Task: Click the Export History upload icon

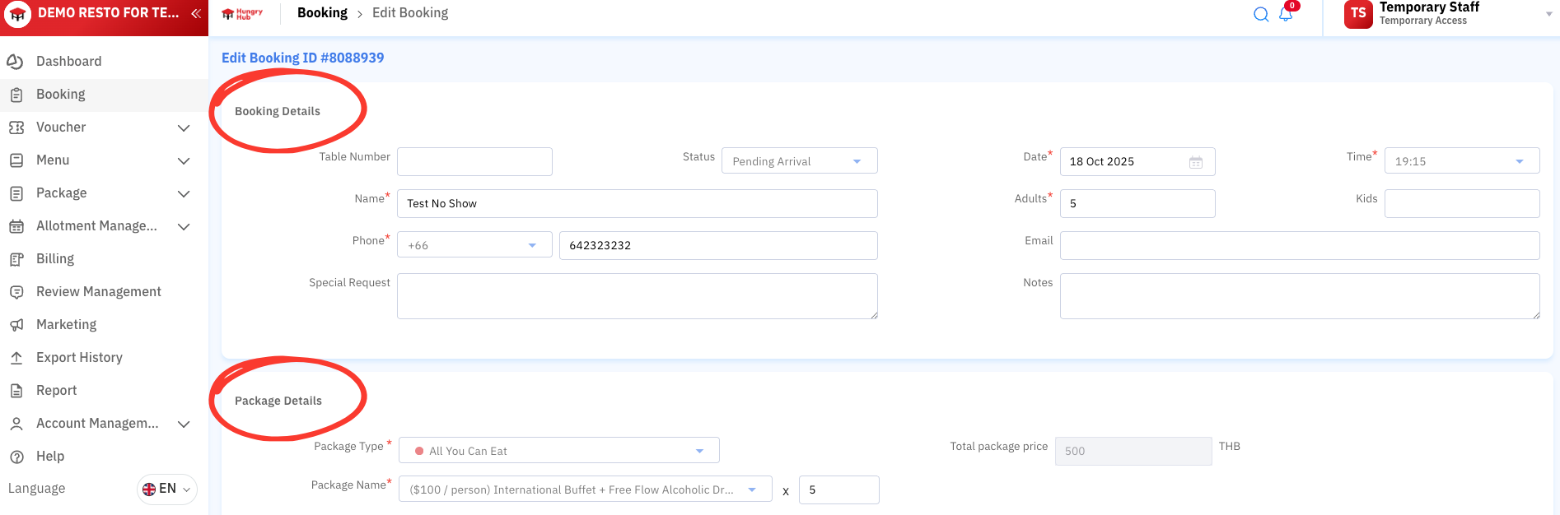Action: point(16,358)
